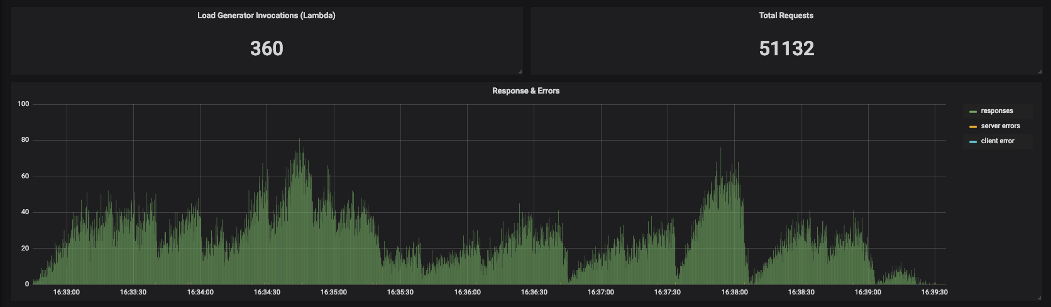The width and height of the screenshot is (1051, 307).
Task: Click the 16:34:30 time axis label
Action: click(x=267, y=292)
